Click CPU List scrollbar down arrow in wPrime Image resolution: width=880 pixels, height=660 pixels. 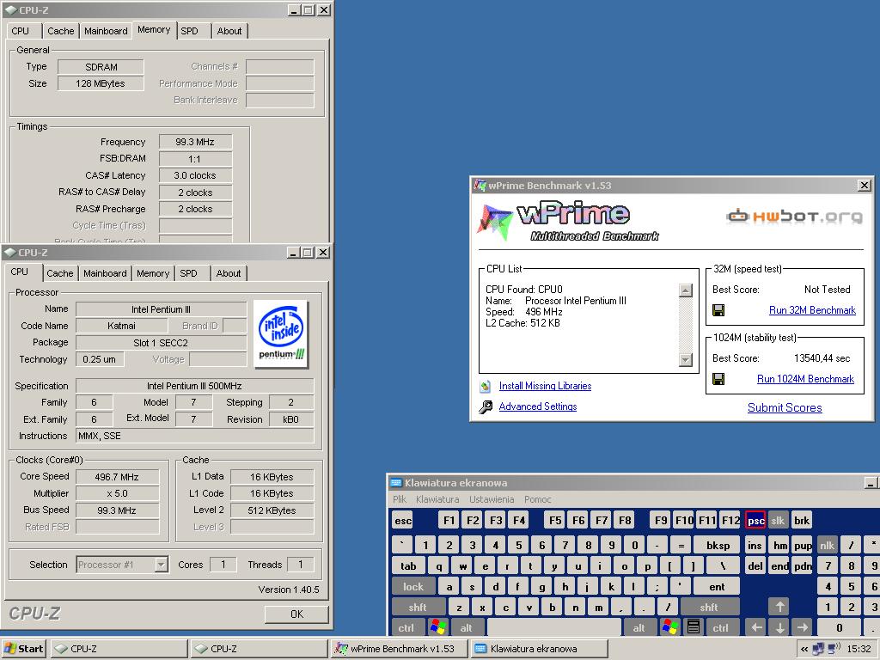[x=685, y=360]
